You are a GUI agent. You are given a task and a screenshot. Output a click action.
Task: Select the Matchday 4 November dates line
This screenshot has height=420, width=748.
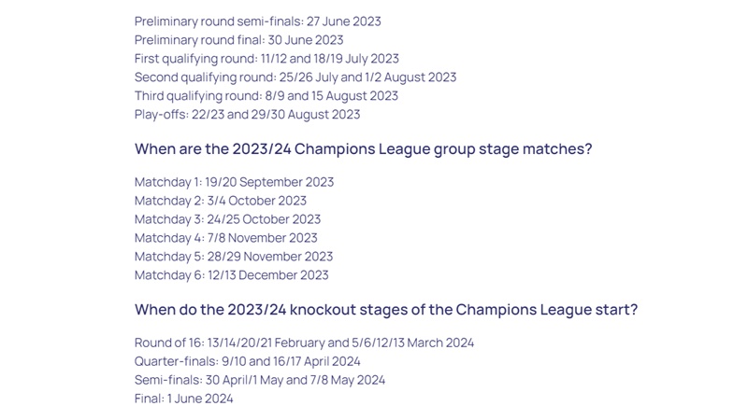pos(225,238)
